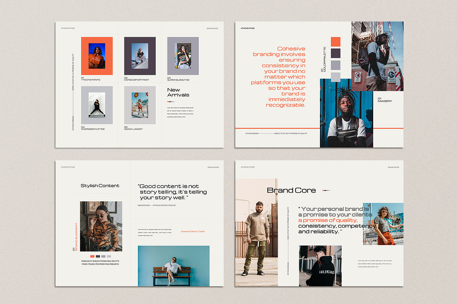
Task: Select the man in khaki outfit photo
Action: tap(256, 233)
